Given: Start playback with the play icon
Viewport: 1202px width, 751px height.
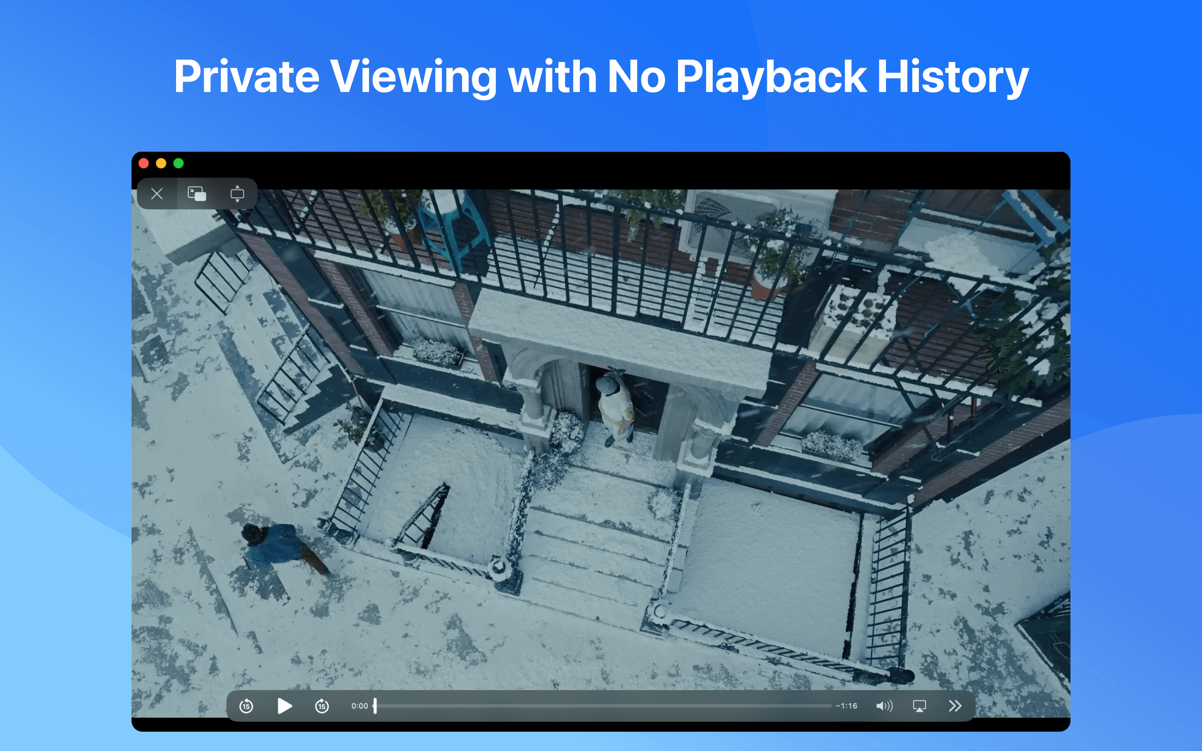Looking at the screenshot, I should (x=285, y=706).
